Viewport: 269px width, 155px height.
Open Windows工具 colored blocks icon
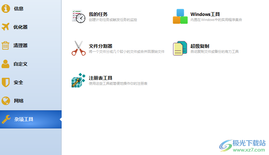[x=180, y=17]
